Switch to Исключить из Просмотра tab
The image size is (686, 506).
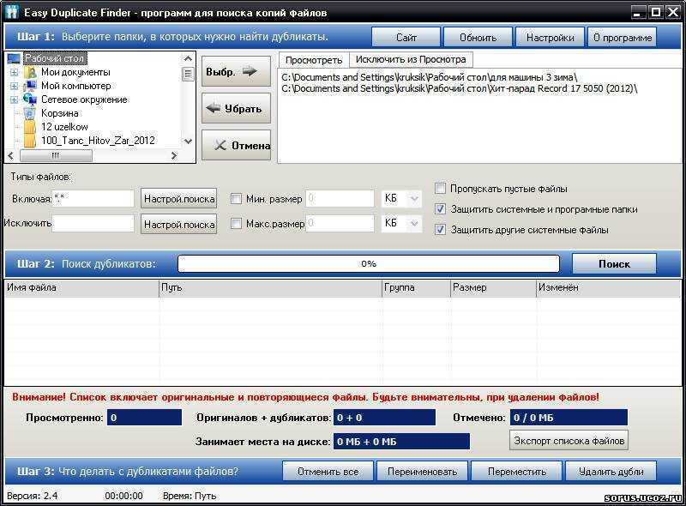(411, 59)
